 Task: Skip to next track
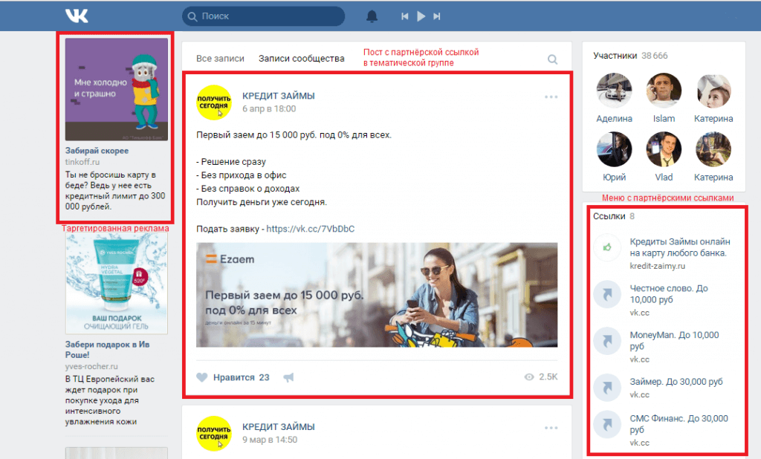tap(437, 16)
